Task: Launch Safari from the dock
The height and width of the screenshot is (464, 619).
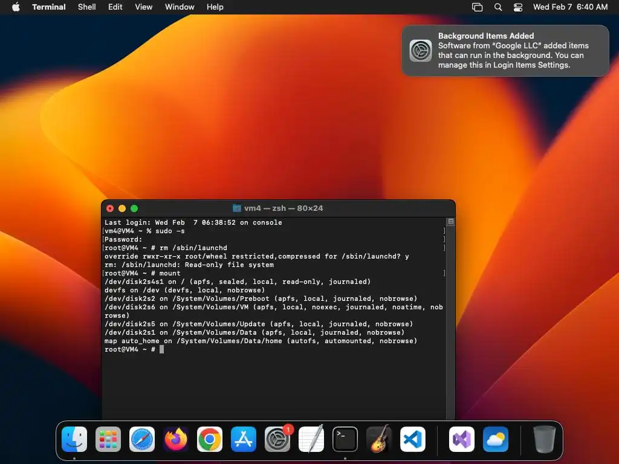Action: point(142,439)
